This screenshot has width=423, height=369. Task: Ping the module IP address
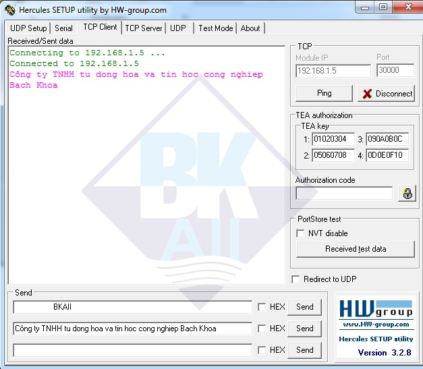coord(324,93)
